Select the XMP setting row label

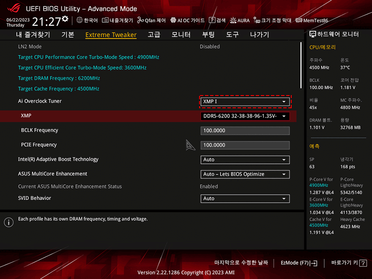coord(26,115)
